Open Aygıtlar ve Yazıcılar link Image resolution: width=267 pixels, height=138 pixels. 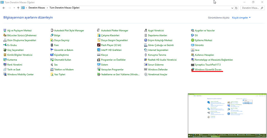pyautogui.click(x=205, y=30)
